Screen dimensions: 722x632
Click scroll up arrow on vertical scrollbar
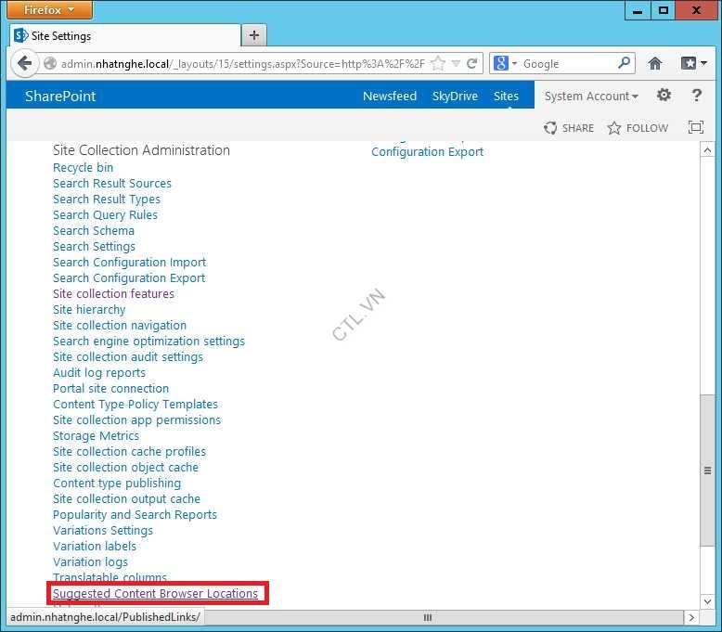(x=707, y=150)
